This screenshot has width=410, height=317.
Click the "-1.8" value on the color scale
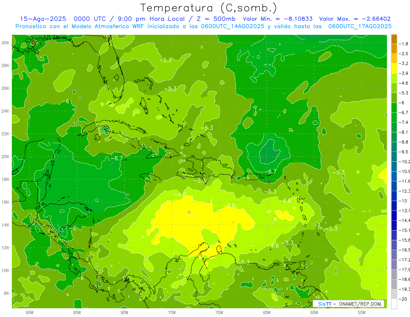pos(404,44)
